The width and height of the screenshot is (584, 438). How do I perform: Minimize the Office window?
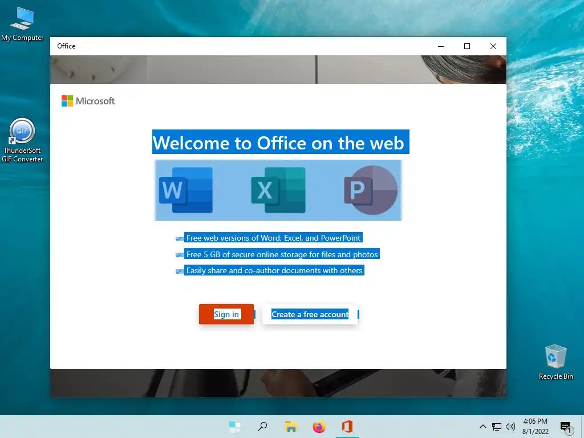click(x=441, y=46)
